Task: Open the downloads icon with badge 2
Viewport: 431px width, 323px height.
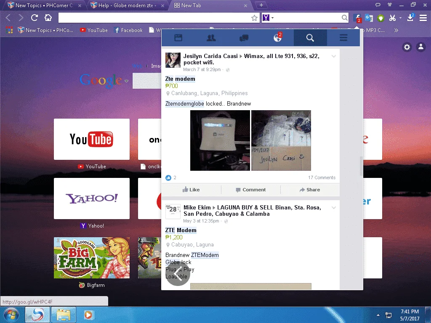Action: 410,18
